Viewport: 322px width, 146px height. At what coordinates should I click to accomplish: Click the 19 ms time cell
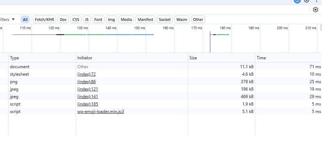tap(288, 89)
